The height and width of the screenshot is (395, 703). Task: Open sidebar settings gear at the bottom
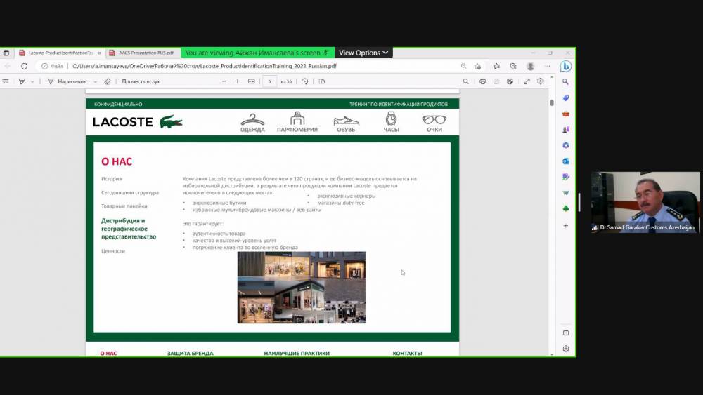pyautogui.click(x=566, y=349)
